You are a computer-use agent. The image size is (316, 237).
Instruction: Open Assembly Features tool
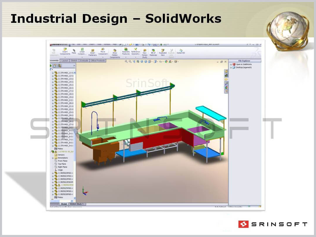pos(126,51)
